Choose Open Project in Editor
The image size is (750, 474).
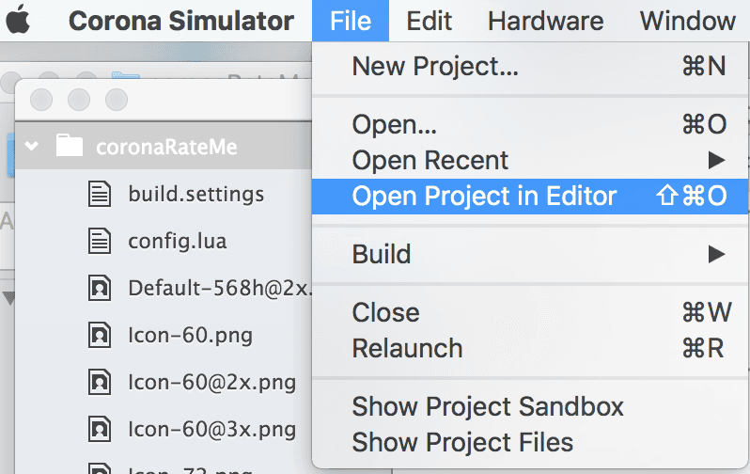pos(484,196)
